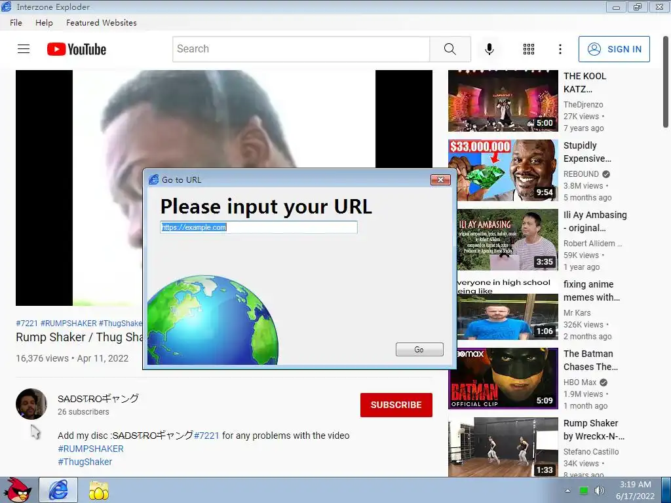Click the text '16,376 views'
671x503 pixels.
pos(42,358)
